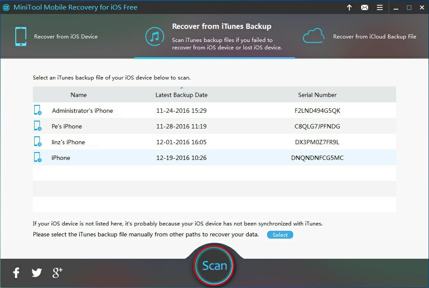Open the hamburger menu in title bar
The width and height of the screenshot is (429, 288).
click(380, 7)
